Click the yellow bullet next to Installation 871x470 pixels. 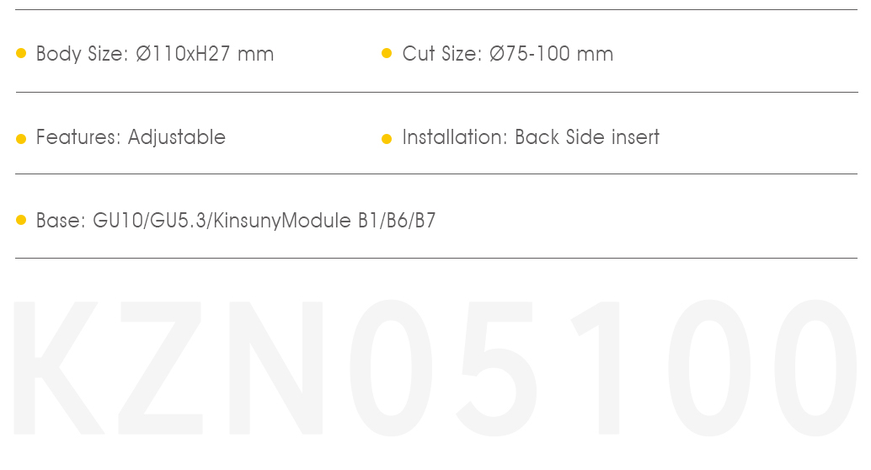[387, 138]
